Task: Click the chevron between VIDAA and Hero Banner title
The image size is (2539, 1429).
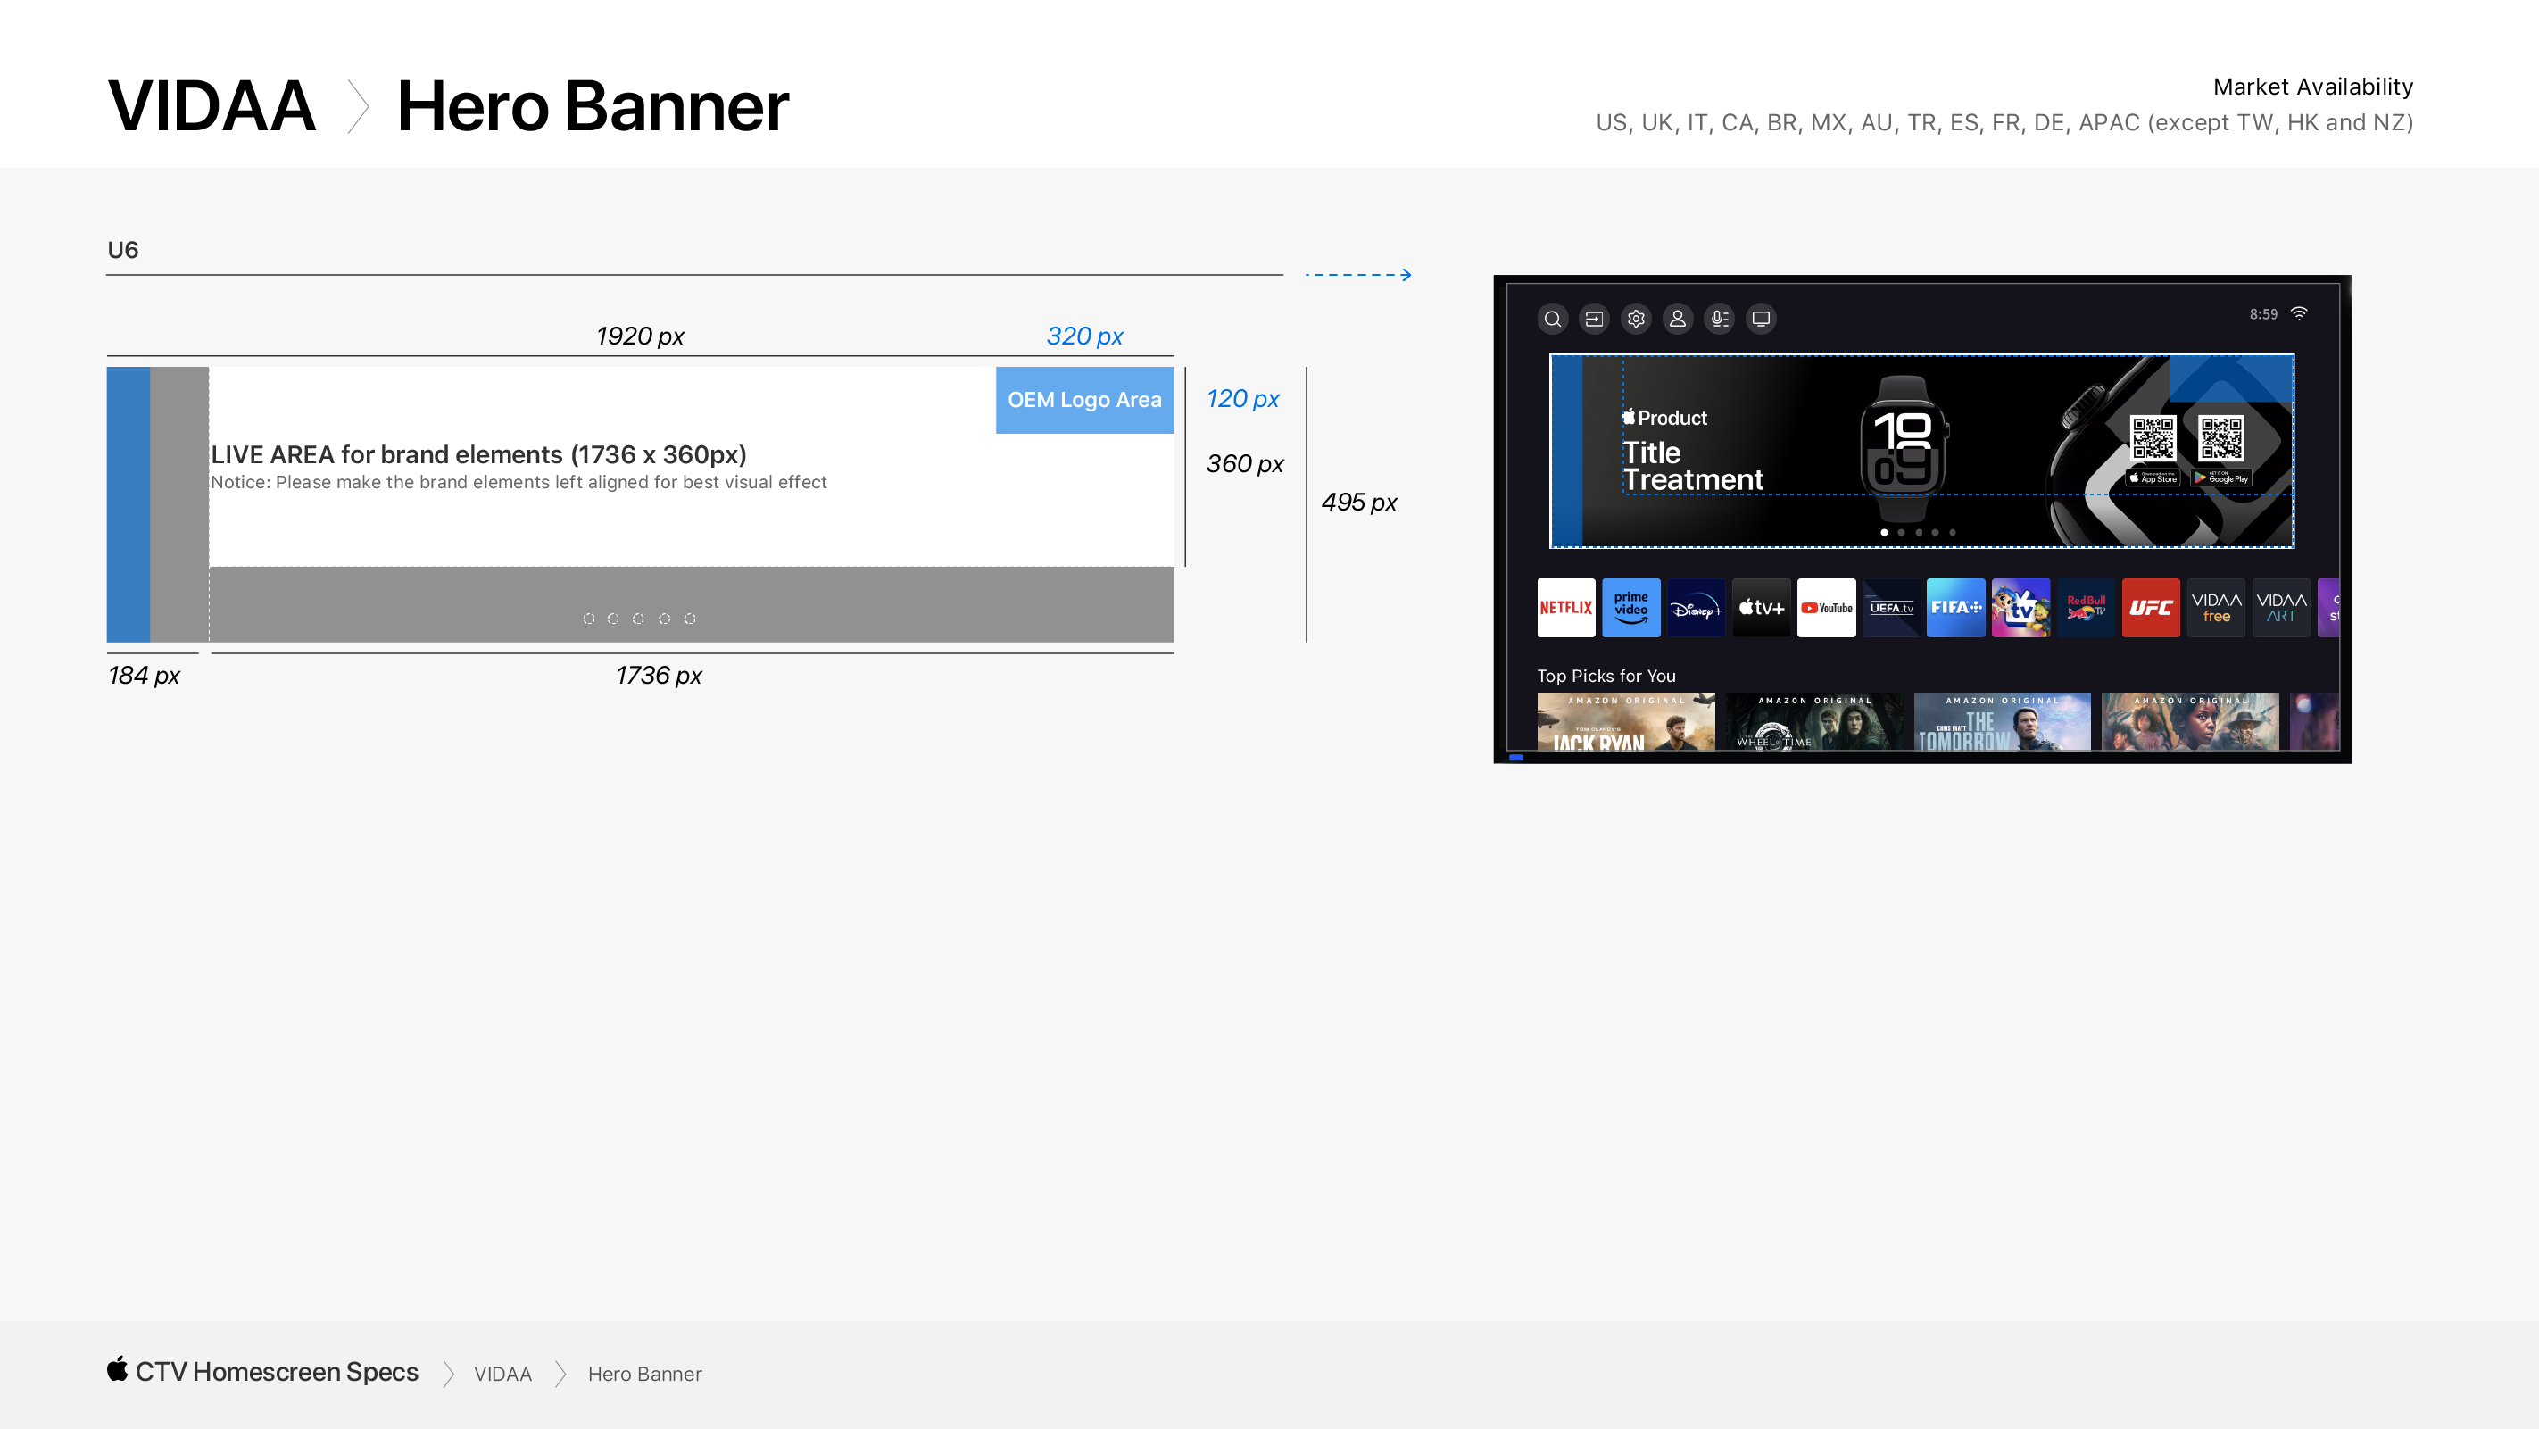Action: click(x=358, y=106)
